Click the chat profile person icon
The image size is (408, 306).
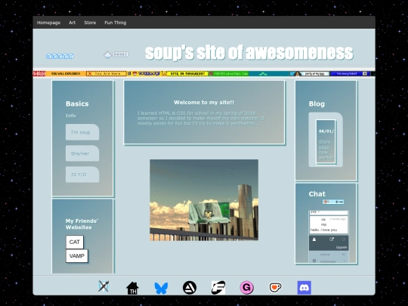(x=314, y=240)
